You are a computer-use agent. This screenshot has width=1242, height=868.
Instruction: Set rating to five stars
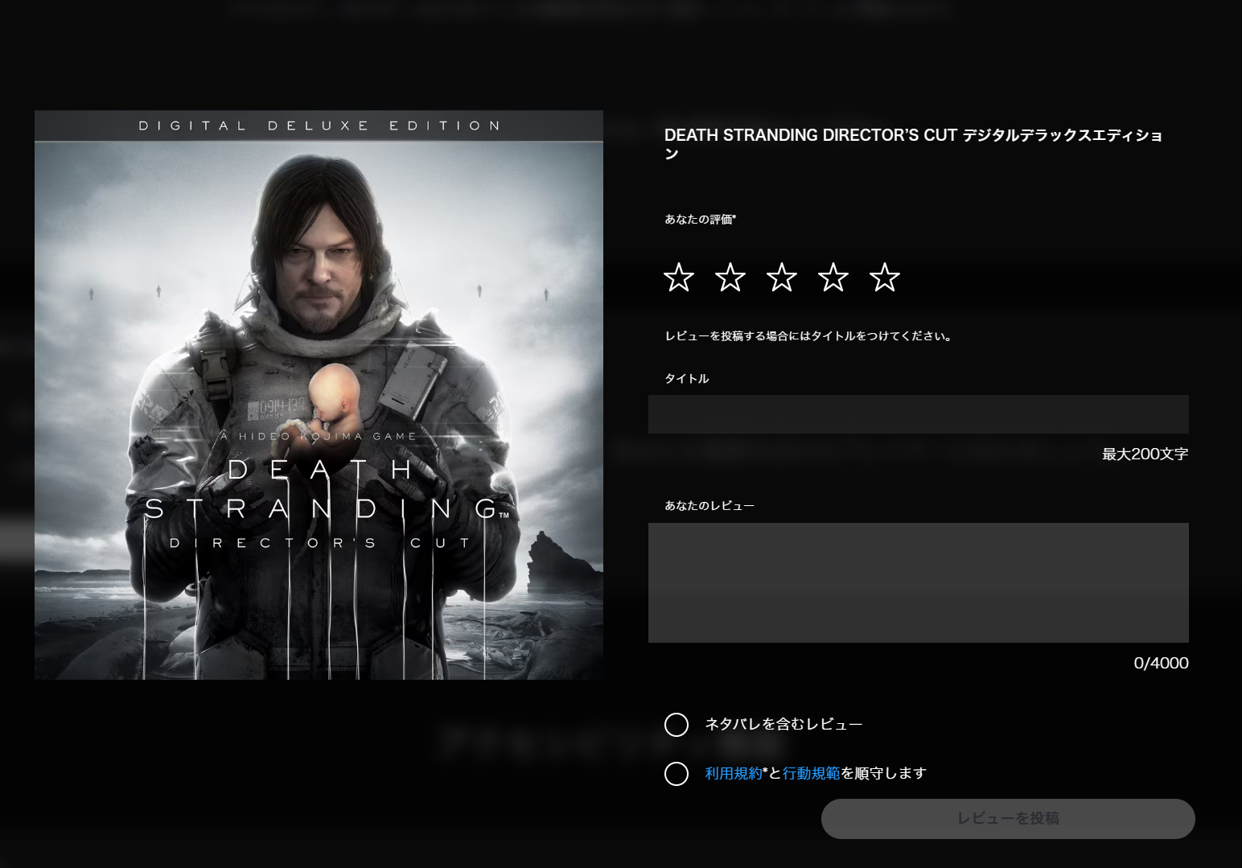(885, 278)
